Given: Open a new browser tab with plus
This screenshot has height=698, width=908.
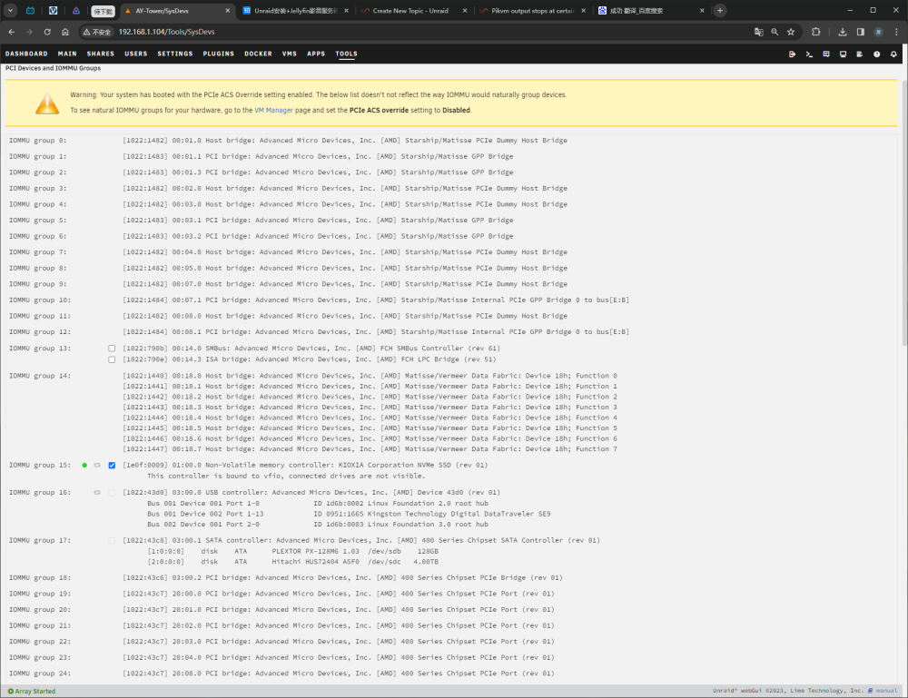Looking at the screenshot, I should coord(720,10).
